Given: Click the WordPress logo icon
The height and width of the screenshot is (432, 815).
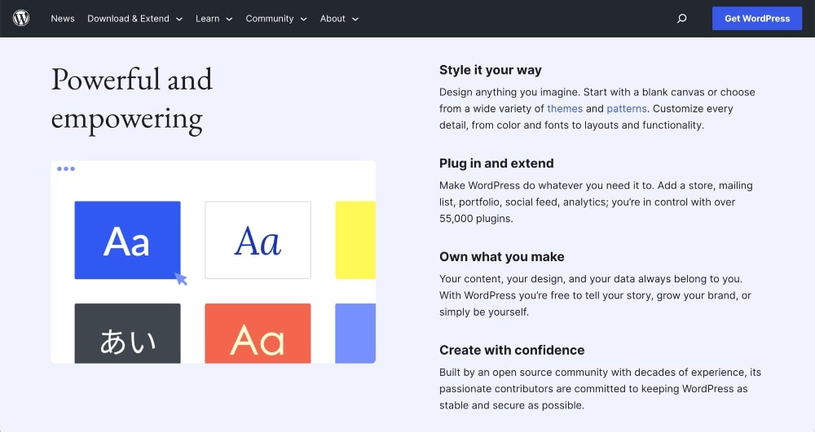Looking at the screenshot, I should click(21, 18).
